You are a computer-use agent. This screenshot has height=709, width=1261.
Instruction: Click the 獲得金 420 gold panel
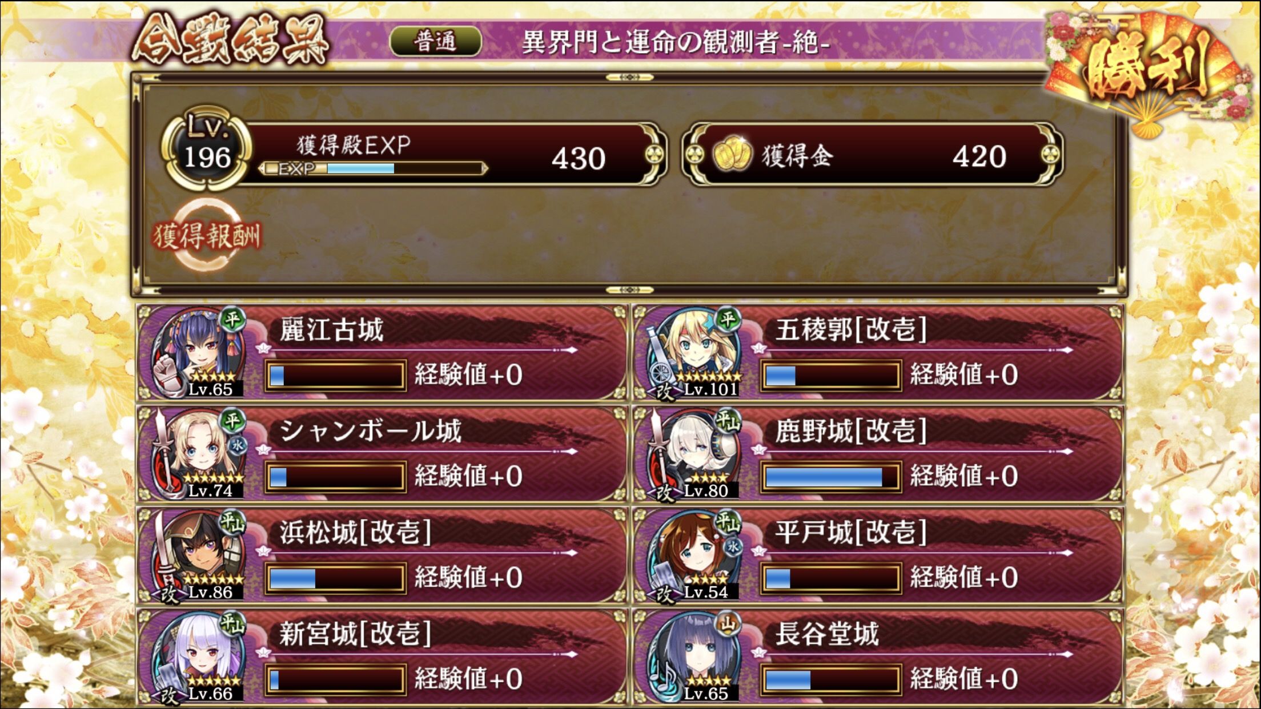[x=873, y=155]
